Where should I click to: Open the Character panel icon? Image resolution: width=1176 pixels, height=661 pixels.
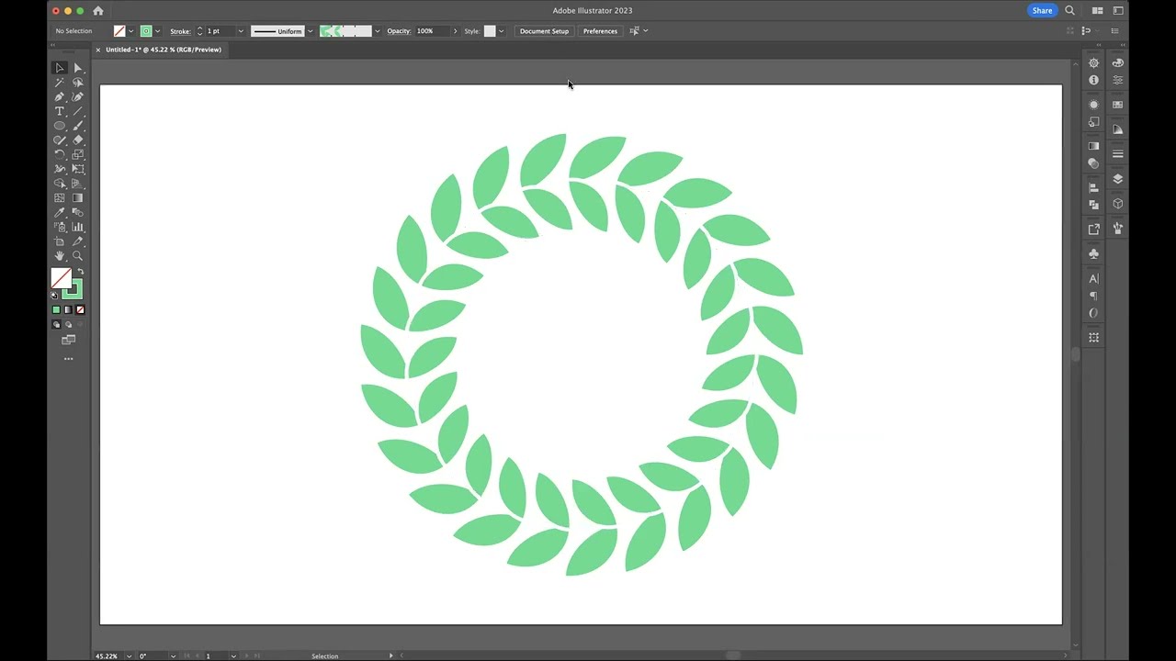tap(1093, 278)
